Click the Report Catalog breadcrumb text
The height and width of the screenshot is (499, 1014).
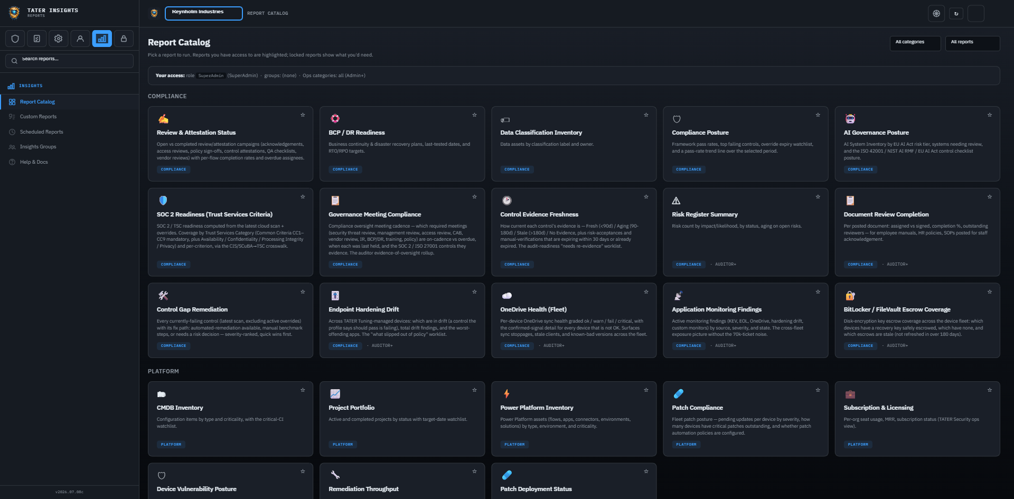(267, 13)
